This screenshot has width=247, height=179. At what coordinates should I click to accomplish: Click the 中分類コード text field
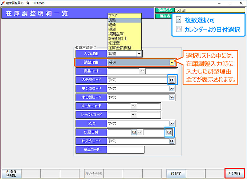pyautogui.click(x=138, y=89)
